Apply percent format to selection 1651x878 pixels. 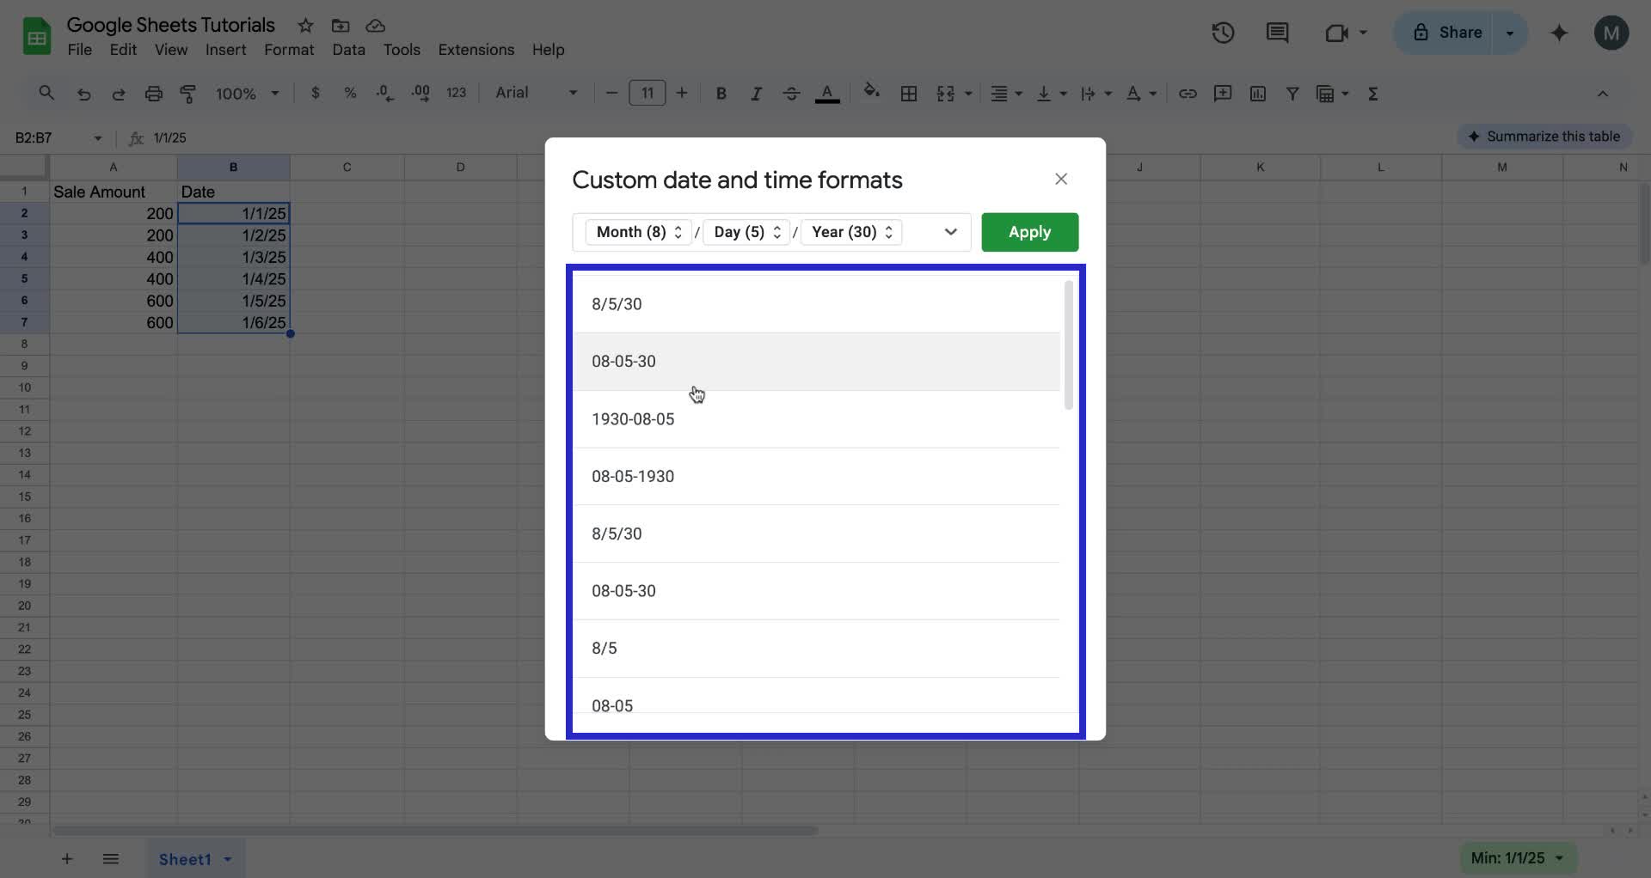(350, 93)
